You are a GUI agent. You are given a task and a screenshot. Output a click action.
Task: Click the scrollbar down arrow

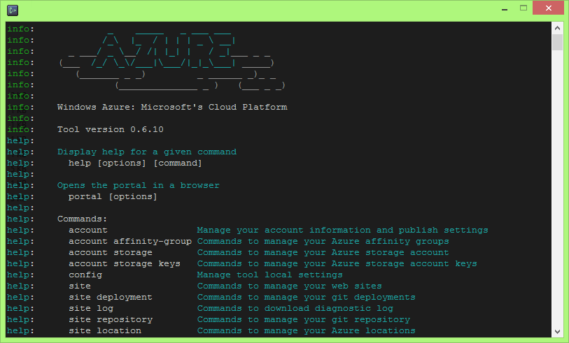click(x=557, y=331)
